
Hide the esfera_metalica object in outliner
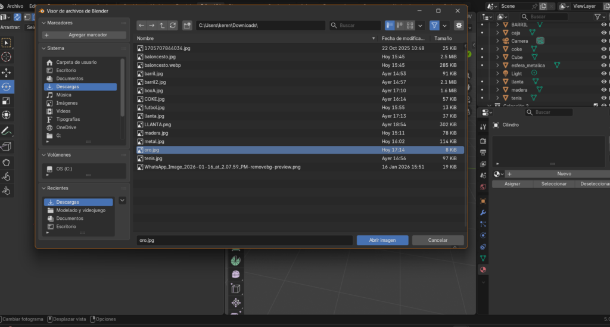[603, 65]
